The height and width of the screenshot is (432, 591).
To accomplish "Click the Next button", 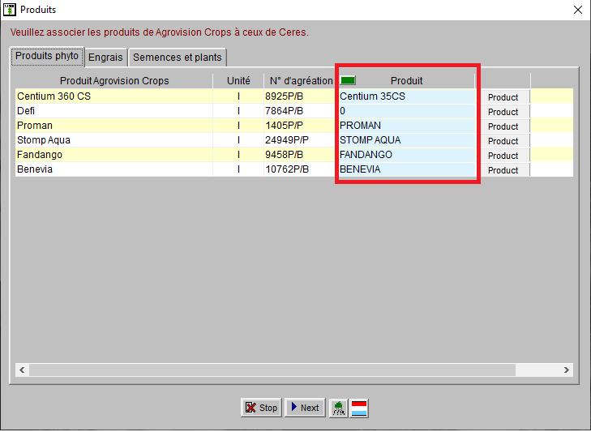I will point(305,408).
